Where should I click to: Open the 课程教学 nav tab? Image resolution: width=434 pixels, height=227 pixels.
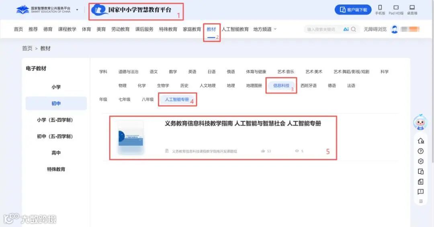tap(67, 29)
